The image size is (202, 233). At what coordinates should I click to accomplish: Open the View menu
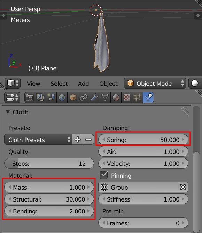coord(33,84)
